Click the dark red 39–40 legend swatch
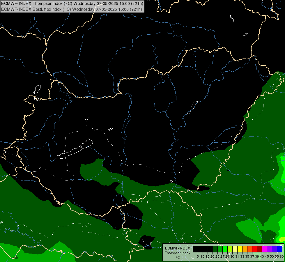 [260, 249]
